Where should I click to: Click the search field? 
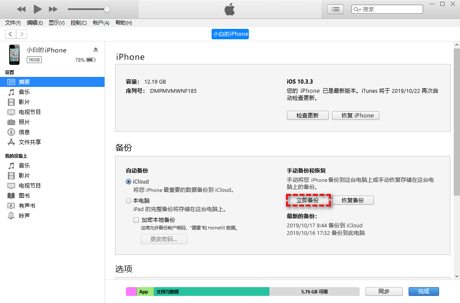pyautogui.click(x=387, y=9)
